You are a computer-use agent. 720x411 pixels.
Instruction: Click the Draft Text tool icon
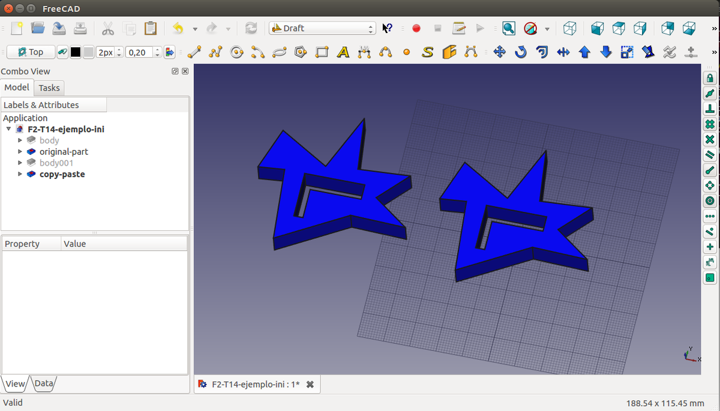tap(343, 52)
